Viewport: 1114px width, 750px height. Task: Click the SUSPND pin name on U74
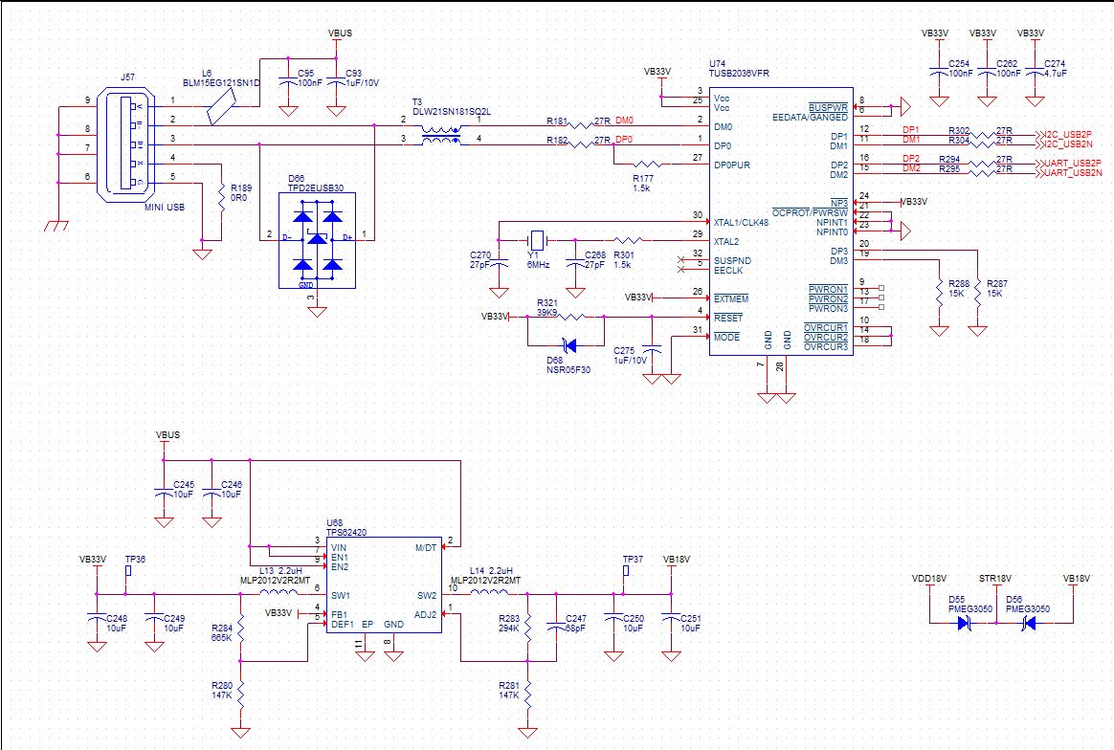point(732,260)
